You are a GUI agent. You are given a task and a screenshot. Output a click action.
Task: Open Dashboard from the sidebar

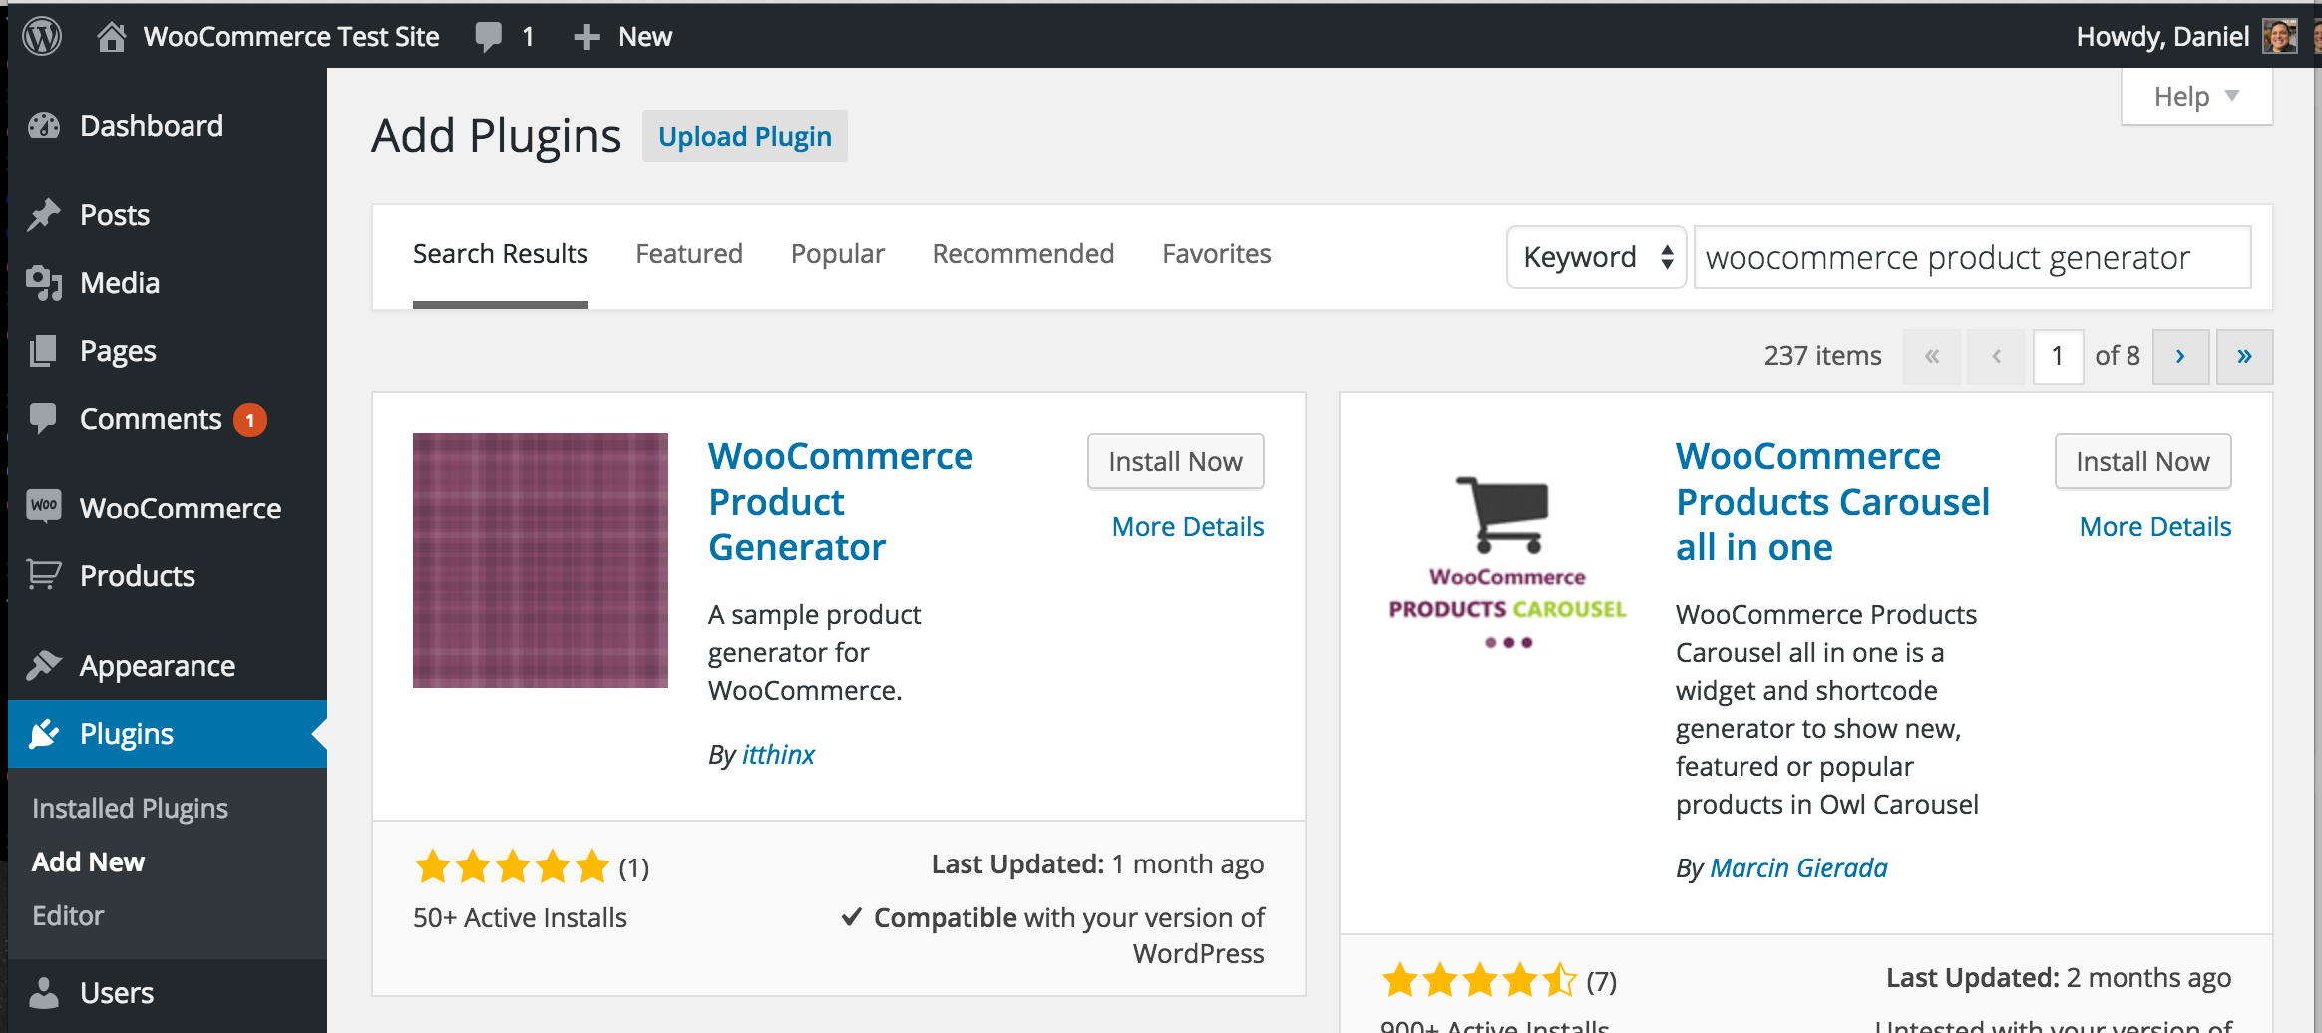152,126
